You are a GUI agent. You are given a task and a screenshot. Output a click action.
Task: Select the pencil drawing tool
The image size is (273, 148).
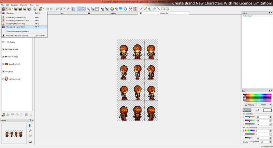pyautogui.click(x=145, y=9)
